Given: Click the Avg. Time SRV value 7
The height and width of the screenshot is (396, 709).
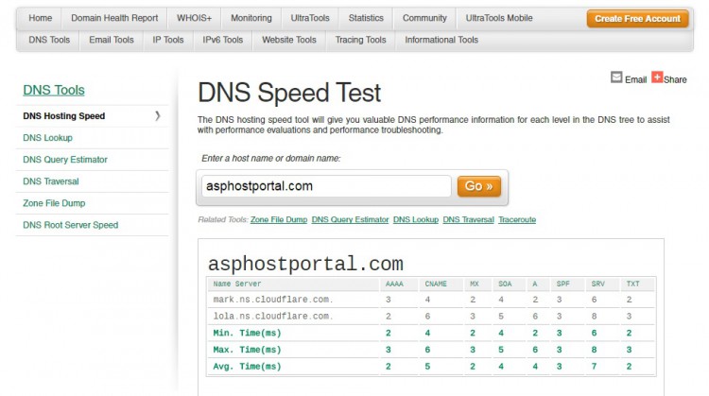Looking at the screenshot, I should [595, 367].
